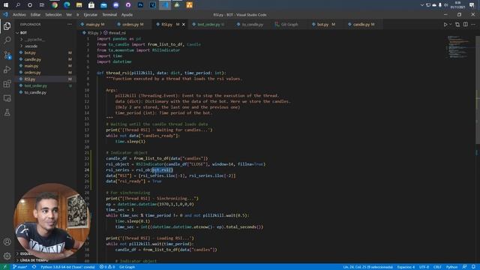
Task: Open the Ver menu
Action: (69, 15)
